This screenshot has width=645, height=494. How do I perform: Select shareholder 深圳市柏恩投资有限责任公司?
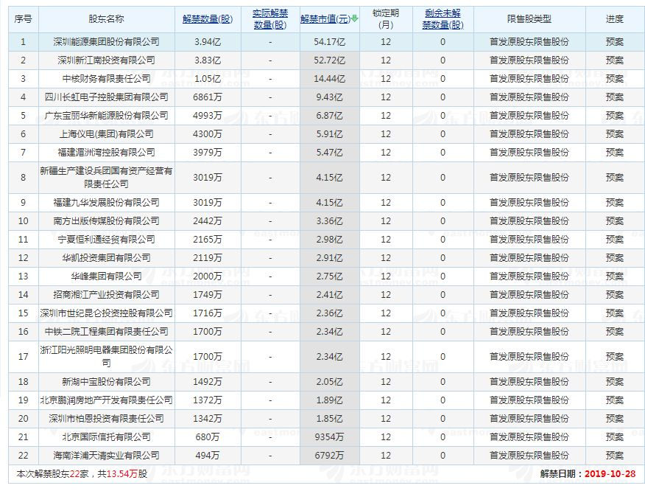pyautogui.click(x=106, y=419)
